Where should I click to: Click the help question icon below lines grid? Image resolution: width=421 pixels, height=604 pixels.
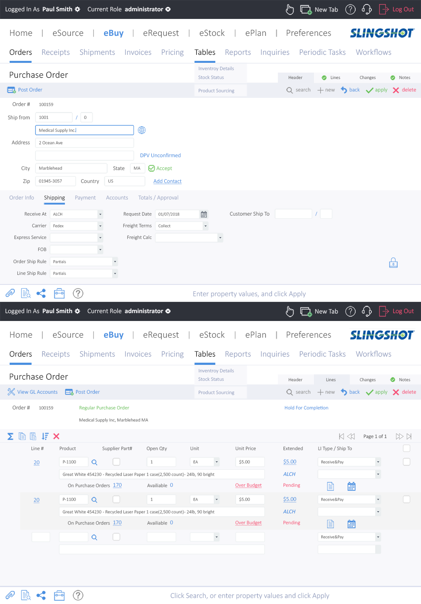pos(78,595)
